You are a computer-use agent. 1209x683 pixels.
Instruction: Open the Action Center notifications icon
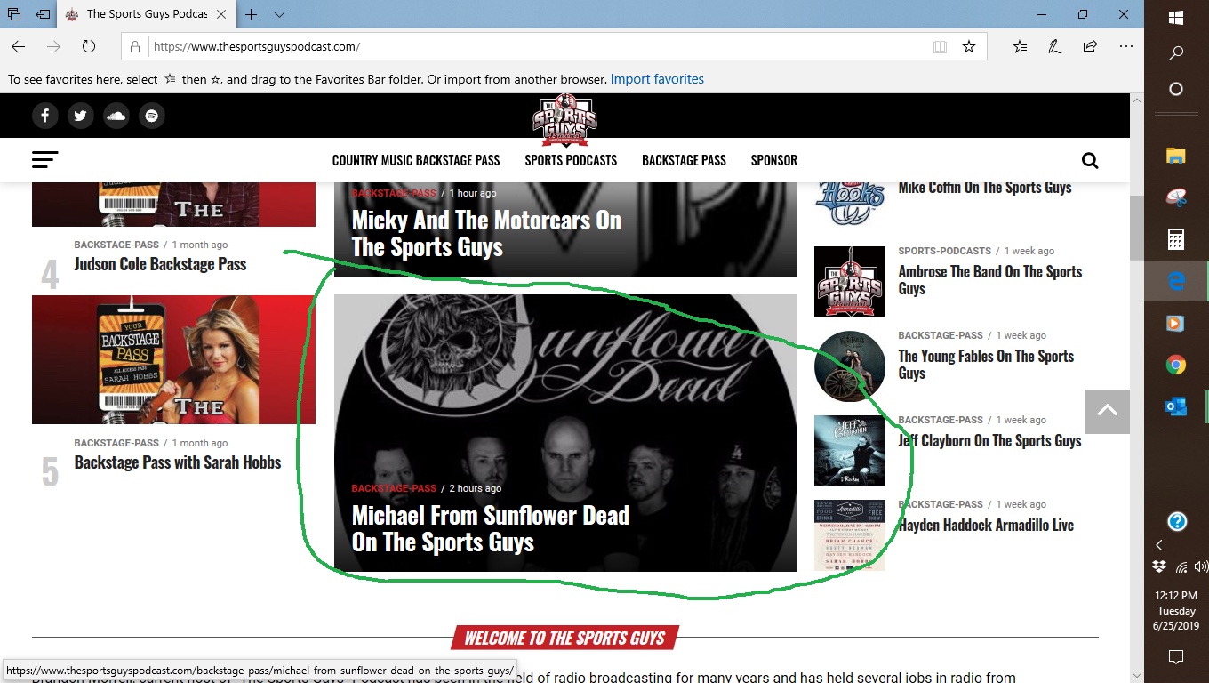(x=1176, y=657)
